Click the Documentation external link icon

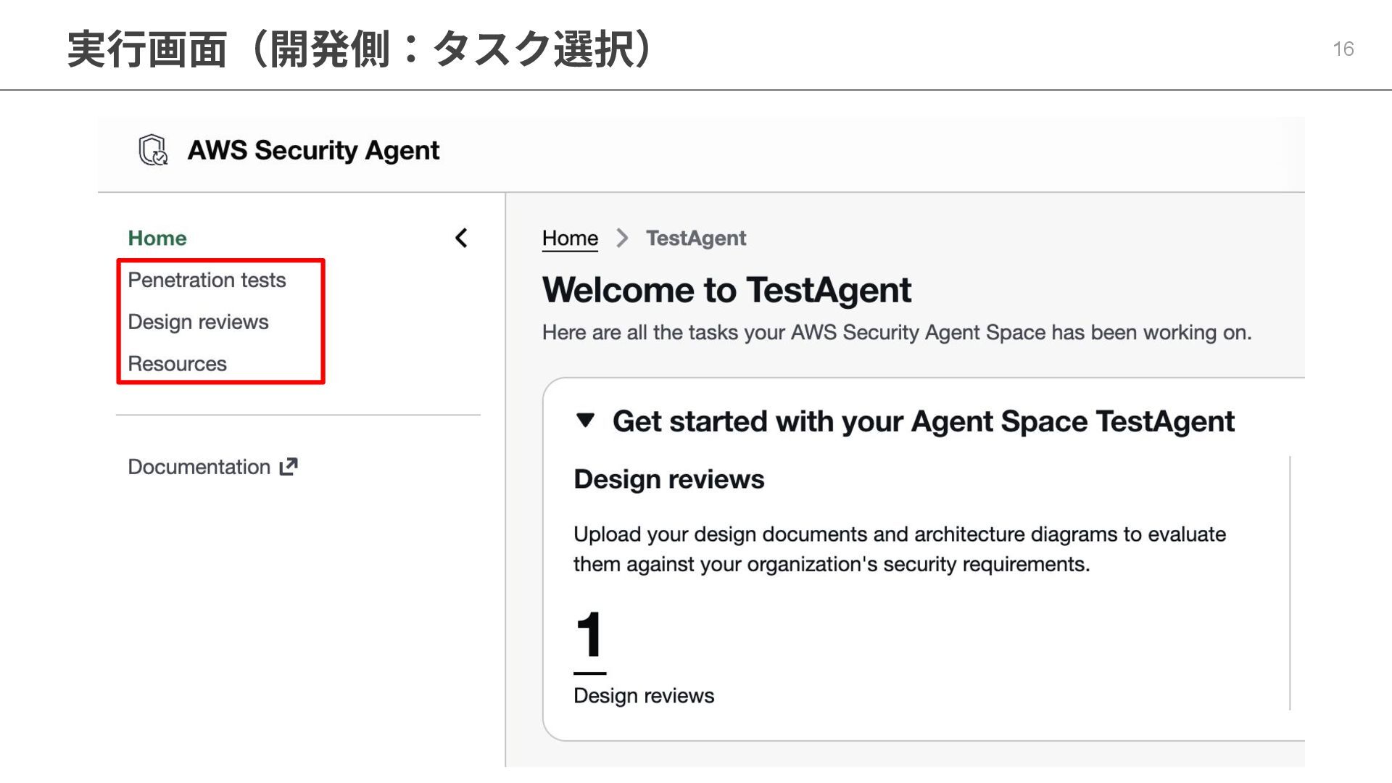289,466
